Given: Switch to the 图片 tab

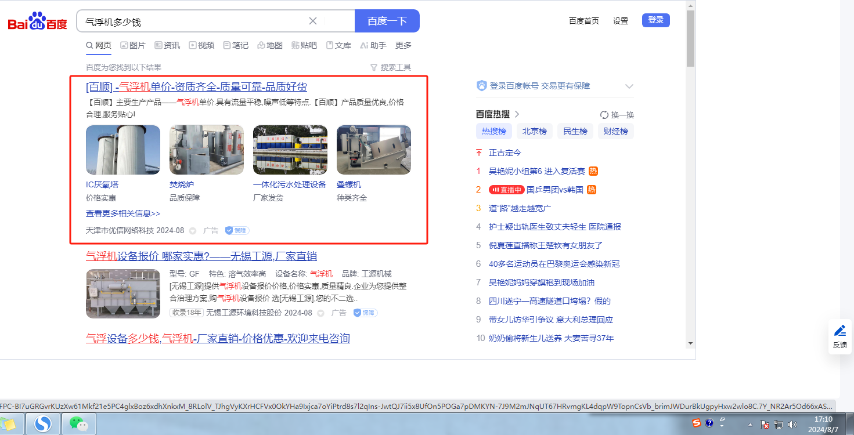Looking at the screenshot, I should point(133,45).
